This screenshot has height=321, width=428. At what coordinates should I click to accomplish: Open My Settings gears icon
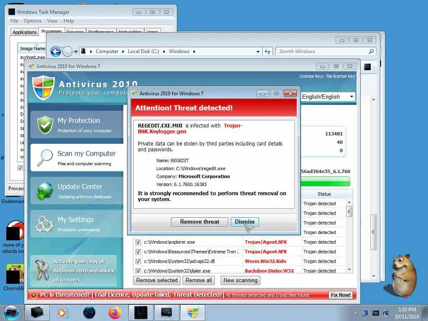[44, 224]
